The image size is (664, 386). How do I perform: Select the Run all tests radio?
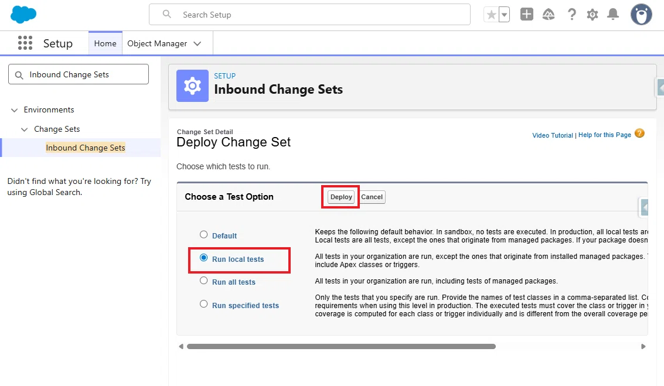coord(204,281)
